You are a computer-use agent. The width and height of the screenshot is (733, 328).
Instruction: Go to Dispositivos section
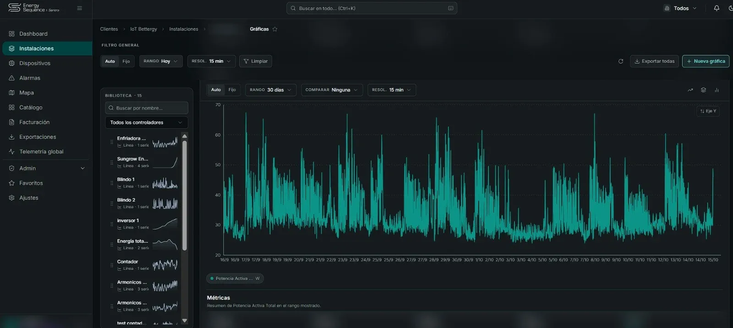(46, 63)
